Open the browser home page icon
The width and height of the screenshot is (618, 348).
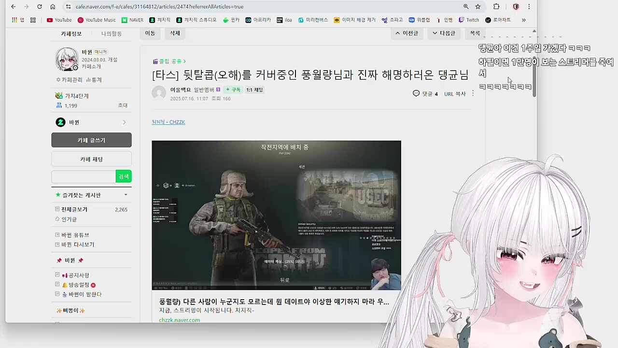(53, 7)
